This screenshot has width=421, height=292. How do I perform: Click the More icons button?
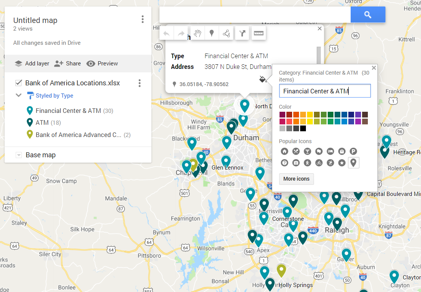[296, 179]
